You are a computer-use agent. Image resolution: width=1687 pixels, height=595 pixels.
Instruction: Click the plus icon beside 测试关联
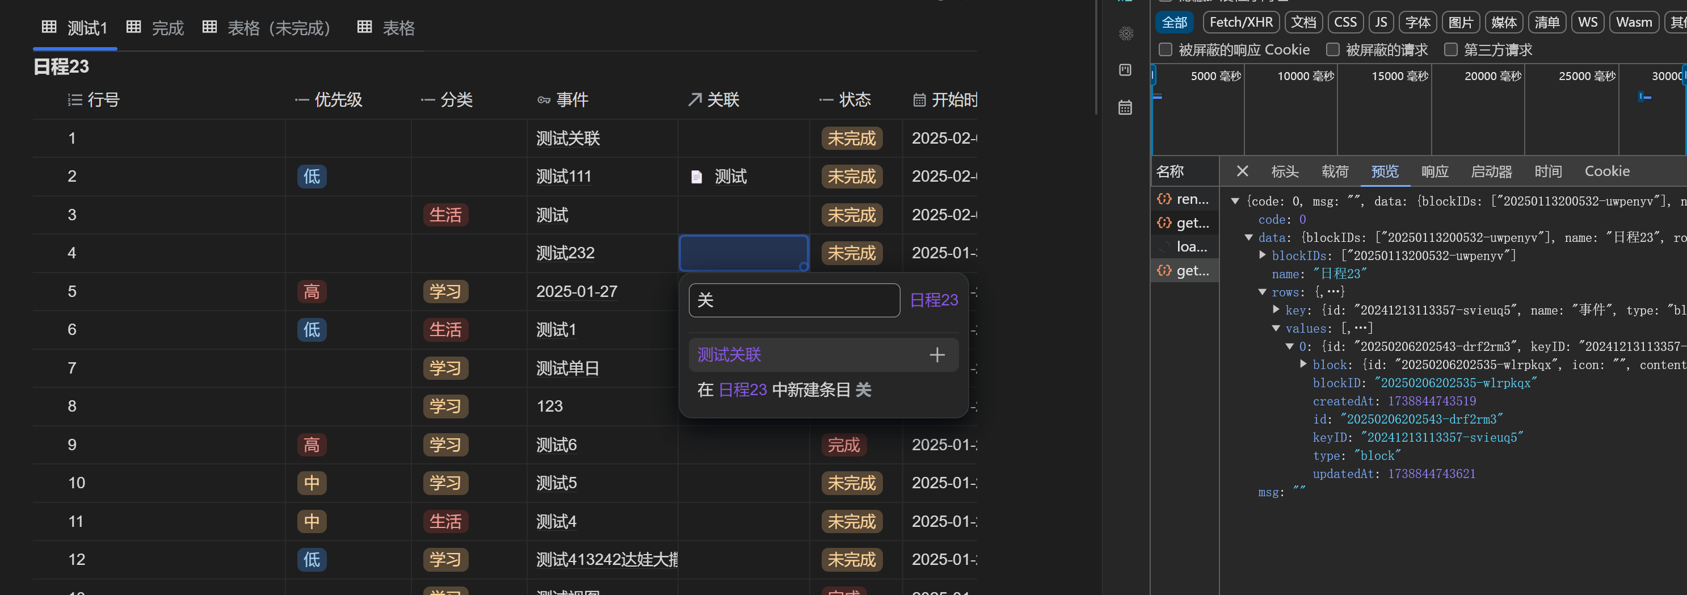[936, 355]
